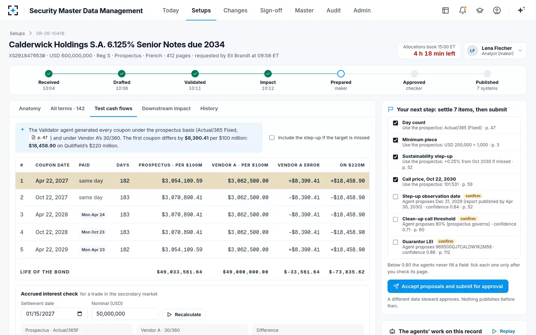Click the Replay link
Screen dimensions: 536x335
[504, 331]
